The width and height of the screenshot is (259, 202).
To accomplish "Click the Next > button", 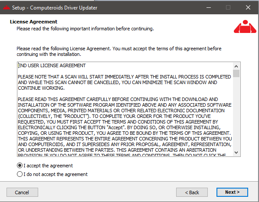I will 232,192.
